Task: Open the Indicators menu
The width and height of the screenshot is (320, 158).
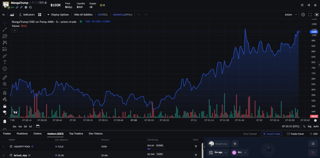Action: [x=27, y=15]
